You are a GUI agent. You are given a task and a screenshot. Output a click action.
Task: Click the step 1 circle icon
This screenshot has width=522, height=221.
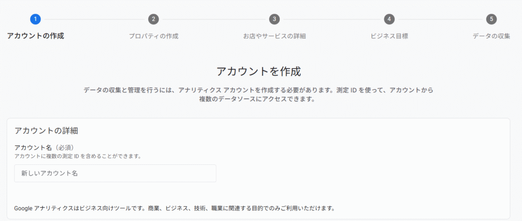pyautogui.click(x=36, y=19)
